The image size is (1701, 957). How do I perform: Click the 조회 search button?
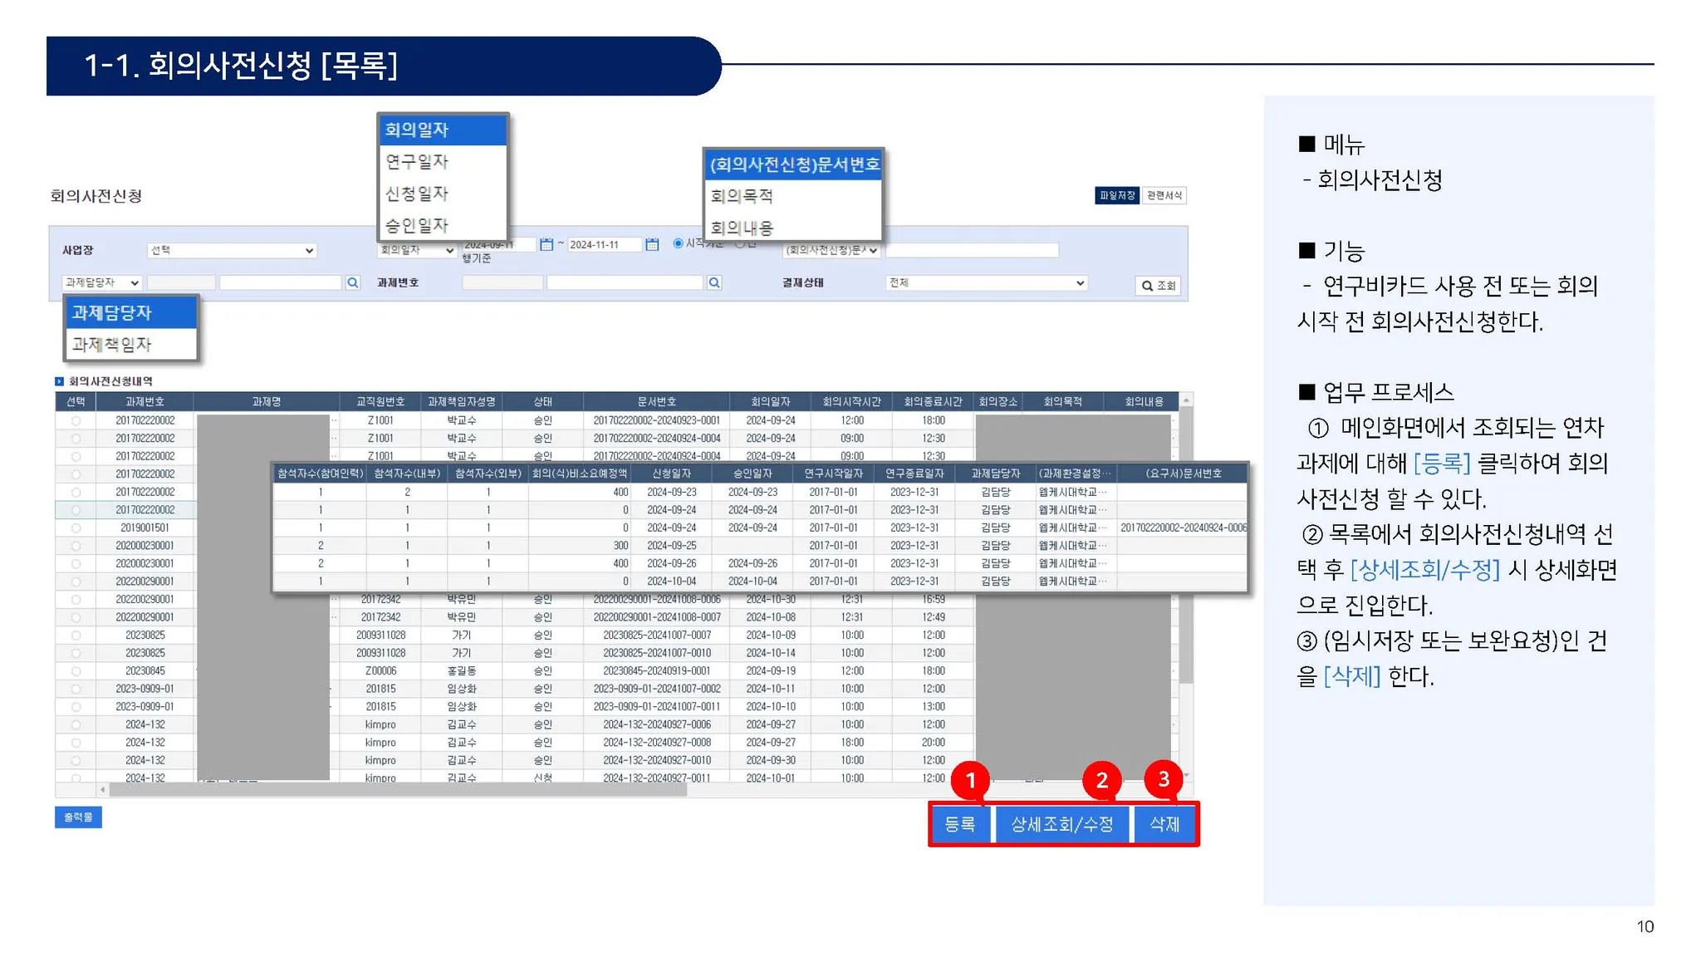coord(1158,286)
